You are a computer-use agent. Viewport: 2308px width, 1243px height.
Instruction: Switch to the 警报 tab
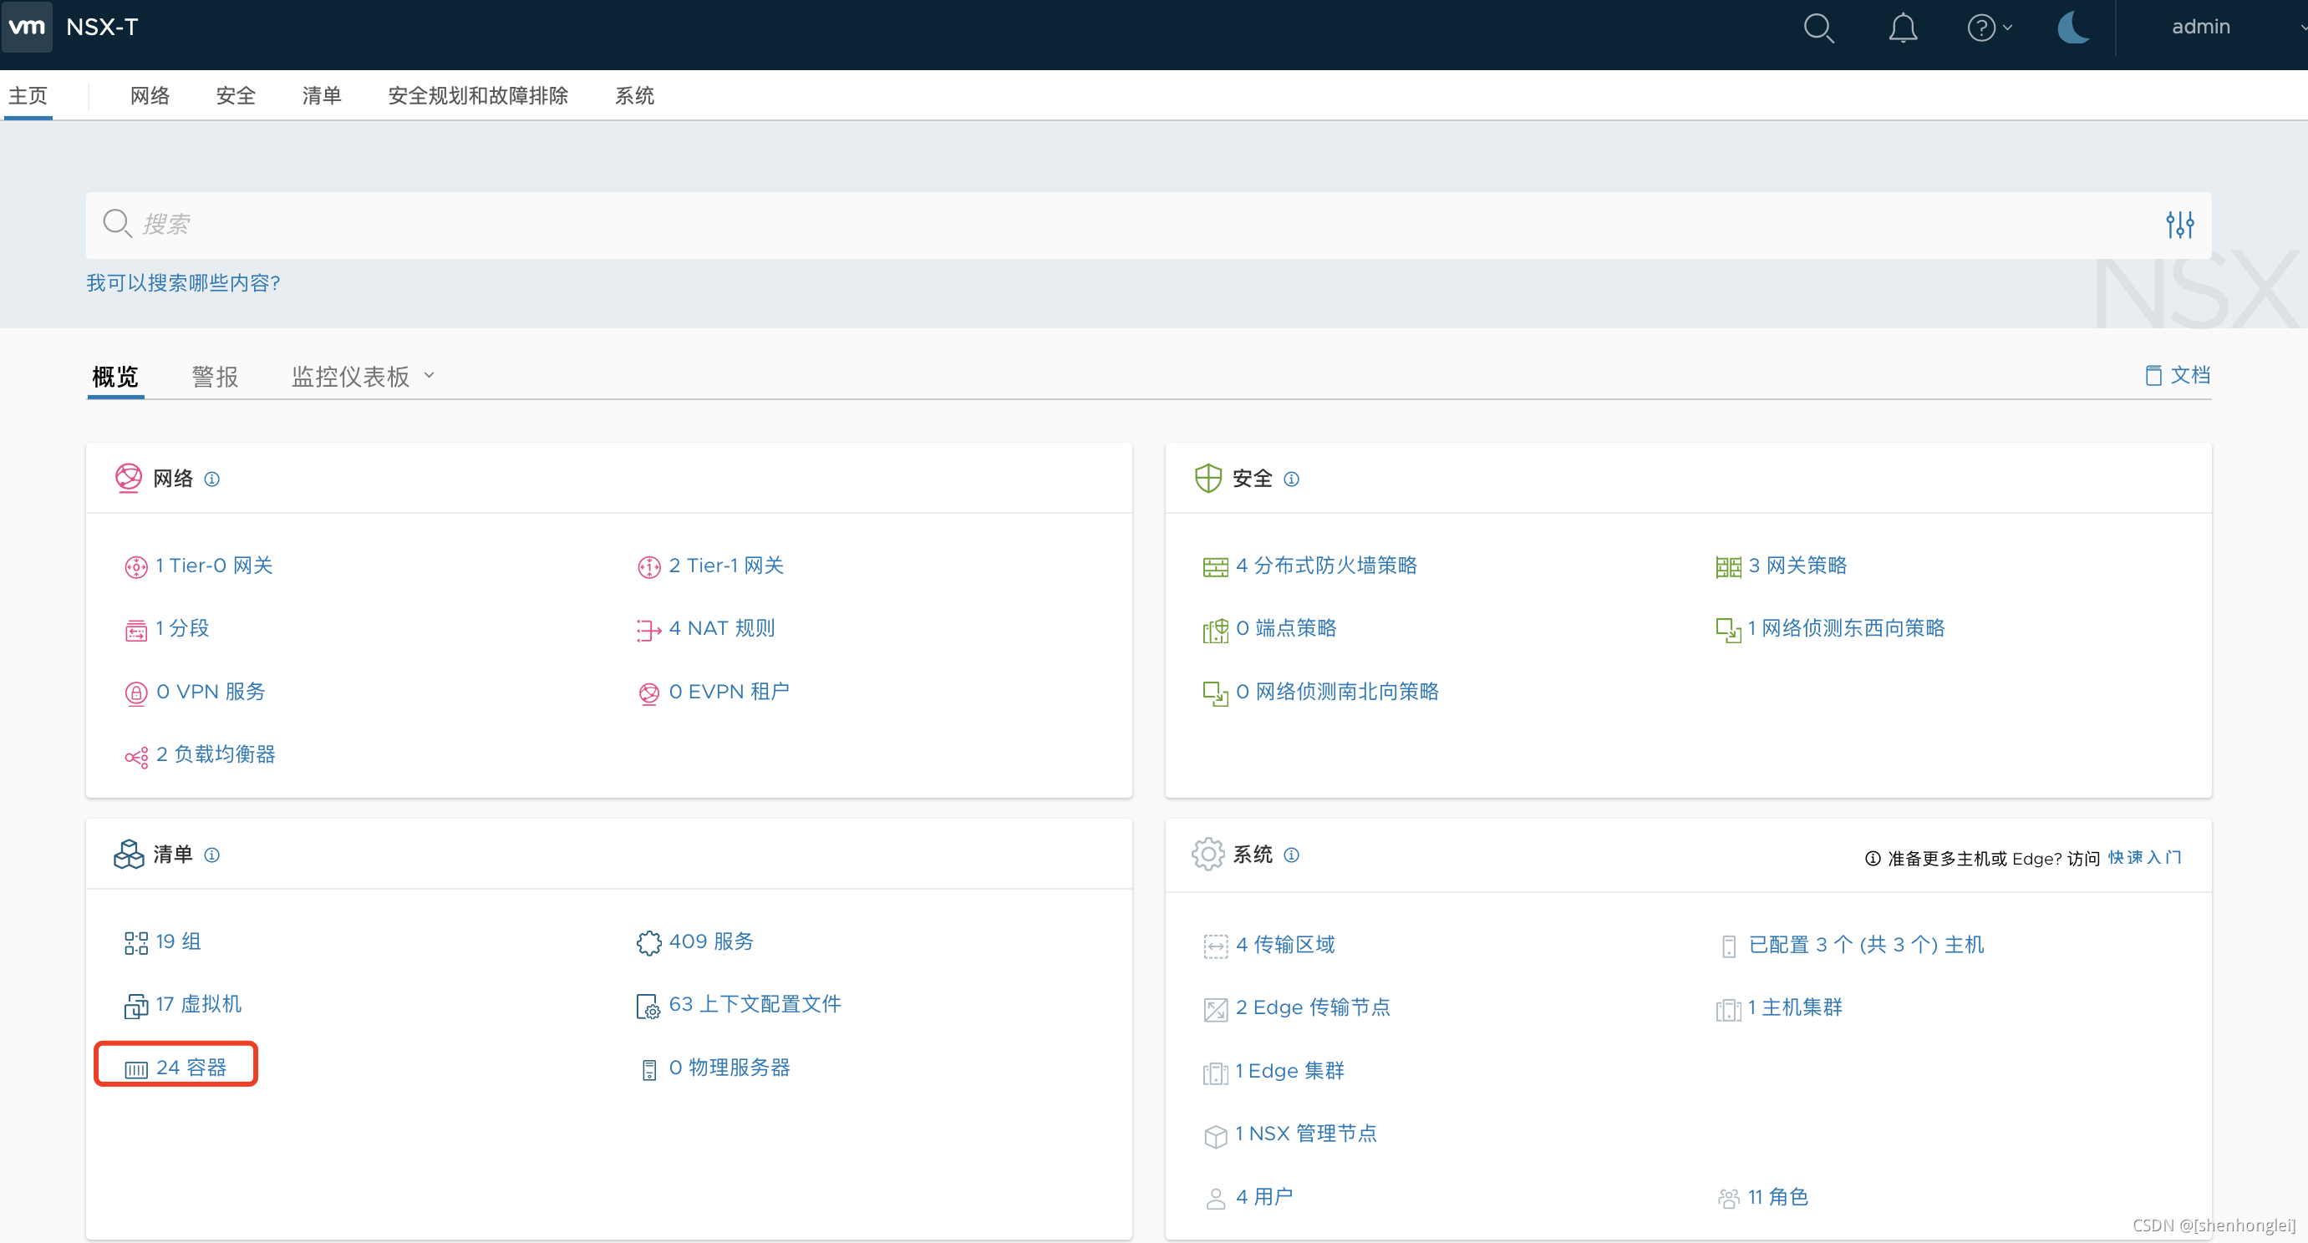pyautogui.click(x=215, y=376)
